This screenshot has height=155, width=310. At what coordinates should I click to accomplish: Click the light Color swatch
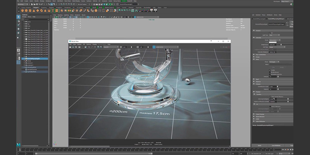point(273,42)
